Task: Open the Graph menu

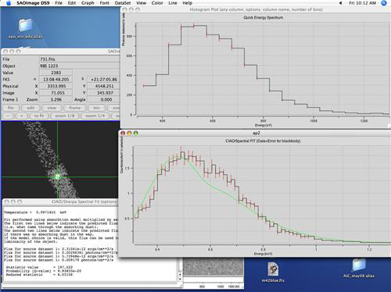Action: [x=88, y=3]
